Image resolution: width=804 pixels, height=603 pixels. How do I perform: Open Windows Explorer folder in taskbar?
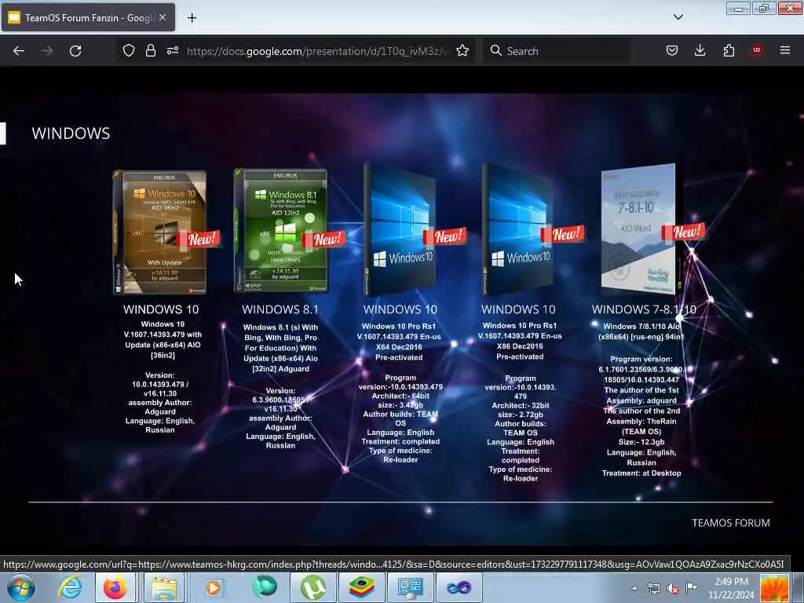[x=163, y=587]
